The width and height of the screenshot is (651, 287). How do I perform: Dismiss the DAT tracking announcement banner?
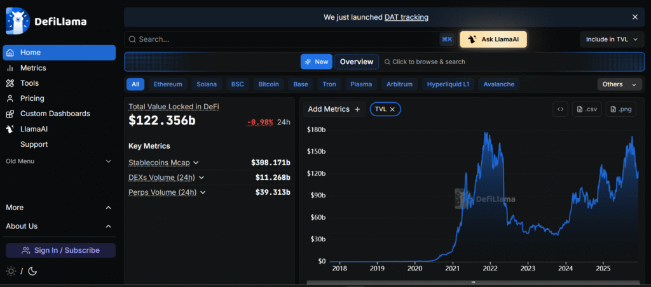(635, 17)
